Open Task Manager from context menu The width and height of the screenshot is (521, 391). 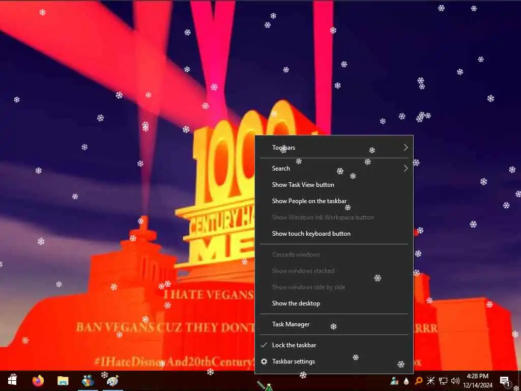[x=334, y=324]
